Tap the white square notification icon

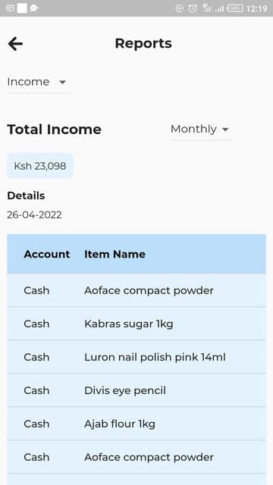(22, 8)
